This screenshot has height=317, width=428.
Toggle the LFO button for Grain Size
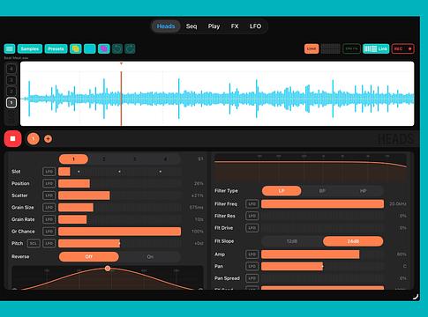[x=49, y=208]
